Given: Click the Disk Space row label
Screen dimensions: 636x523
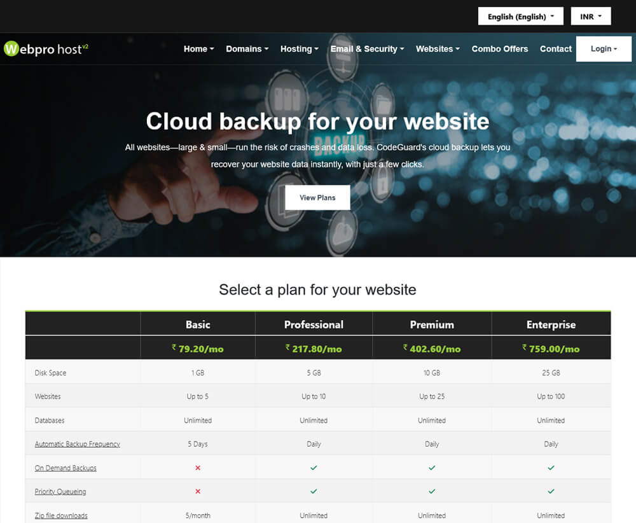Looking at the screenshot, I should (50, 372).
